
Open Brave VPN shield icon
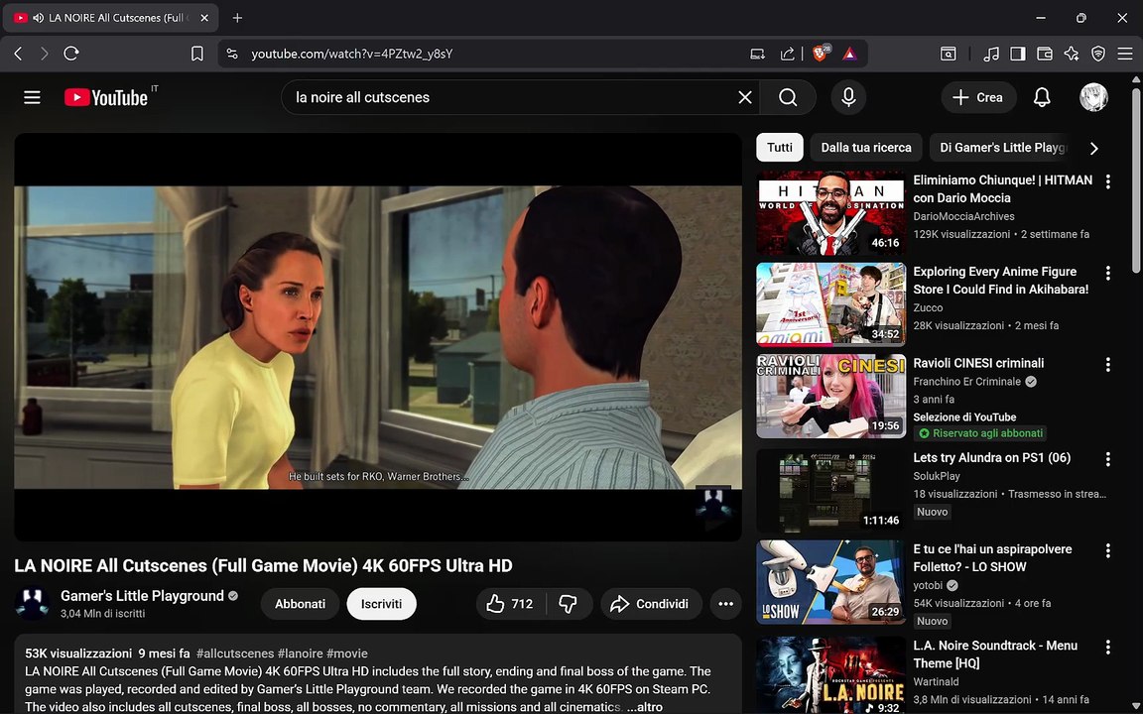tap(1098, 54)
